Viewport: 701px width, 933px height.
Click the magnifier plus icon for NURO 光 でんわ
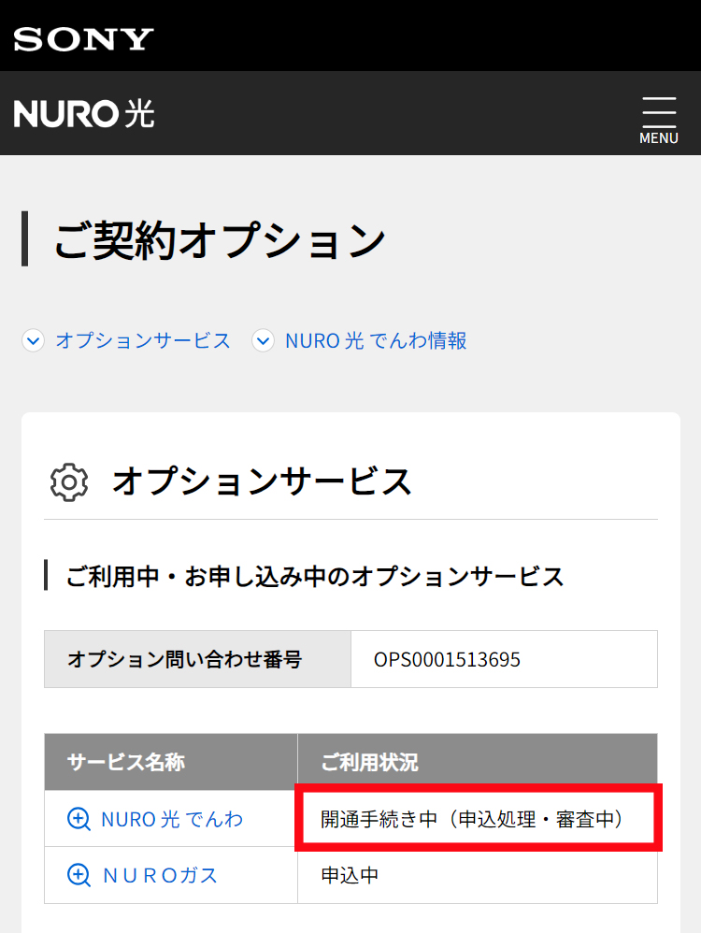79,819
